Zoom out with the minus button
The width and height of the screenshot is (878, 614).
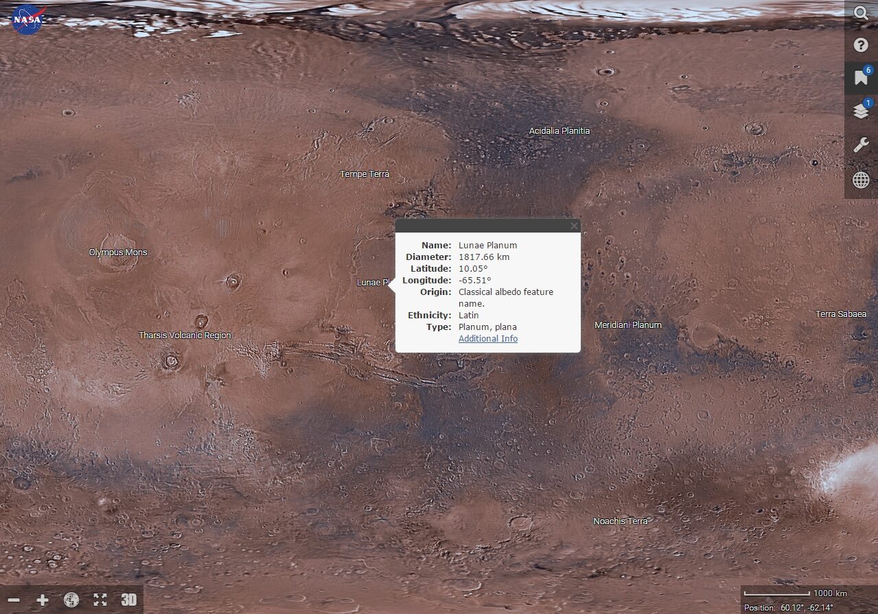coord(14,600)
